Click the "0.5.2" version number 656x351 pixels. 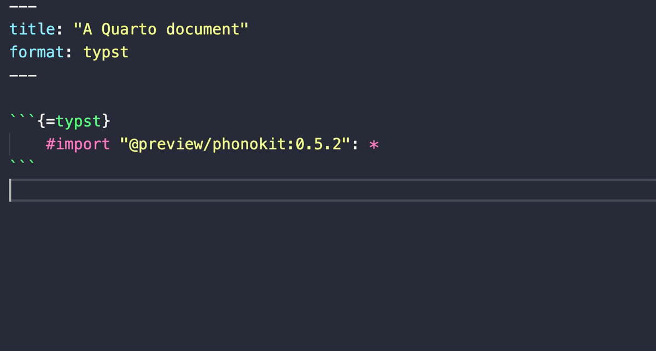point(319,145)
